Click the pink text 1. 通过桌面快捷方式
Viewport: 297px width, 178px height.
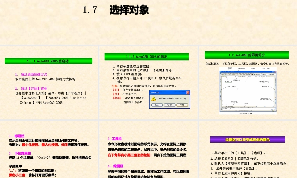point(31,74)
